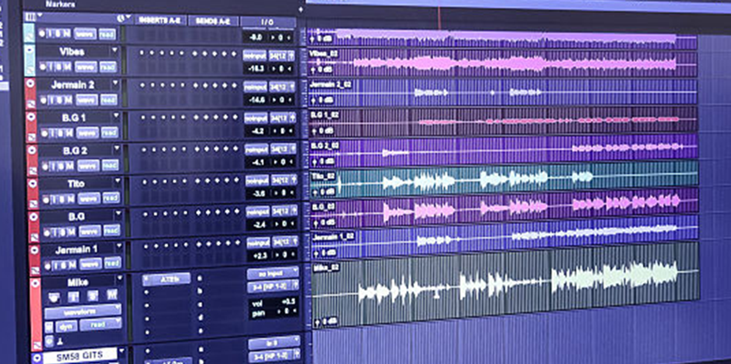Select the Mike_02 audio clip waveform
This screenshot has width=731, height=364.
[506, 286]
